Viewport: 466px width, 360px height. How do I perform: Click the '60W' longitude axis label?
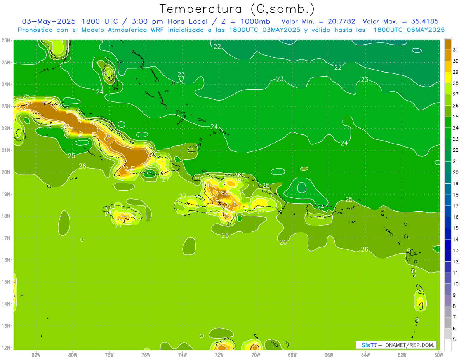(438, 355)
